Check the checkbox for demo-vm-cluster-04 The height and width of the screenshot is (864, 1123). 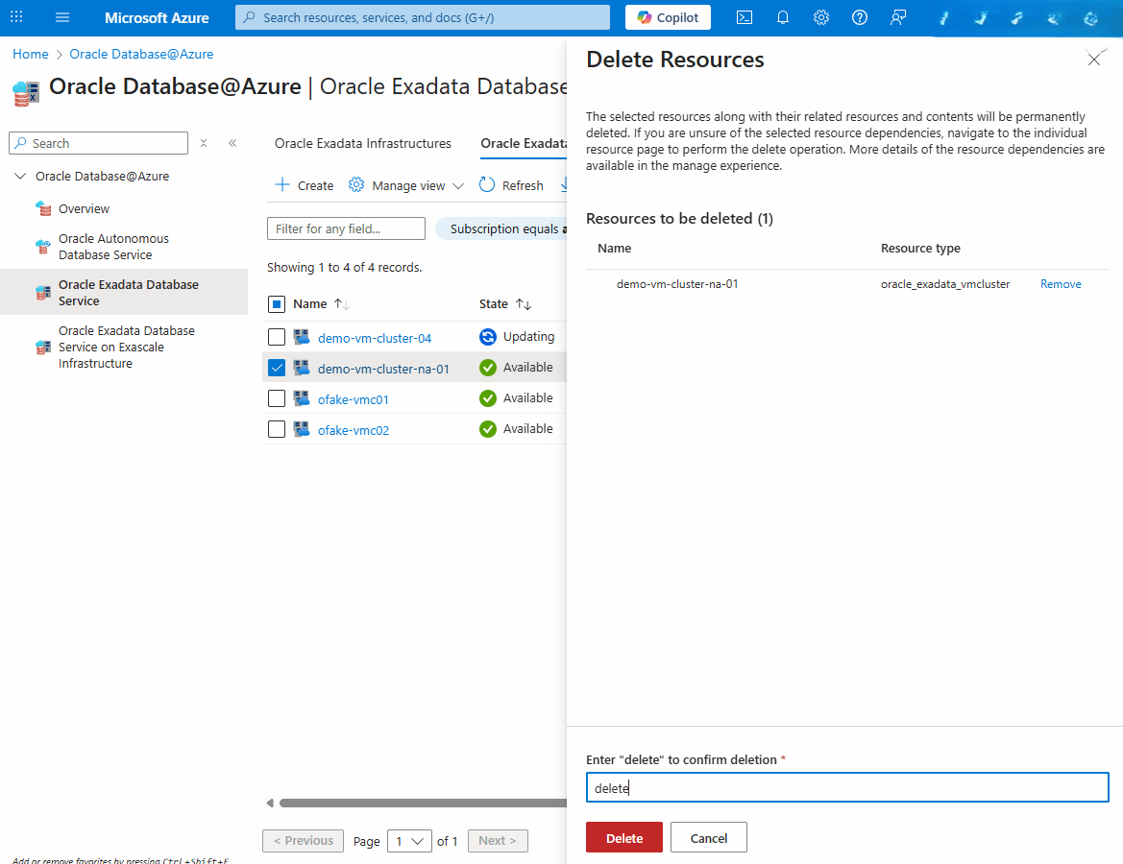pyautogui.click(x=277, y=337)
